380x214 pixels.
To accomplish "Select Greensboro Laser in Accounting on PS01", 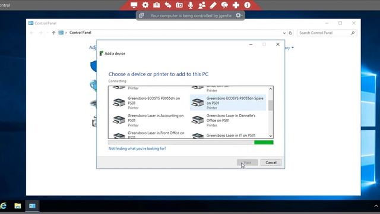I will [x=149, y=120].
